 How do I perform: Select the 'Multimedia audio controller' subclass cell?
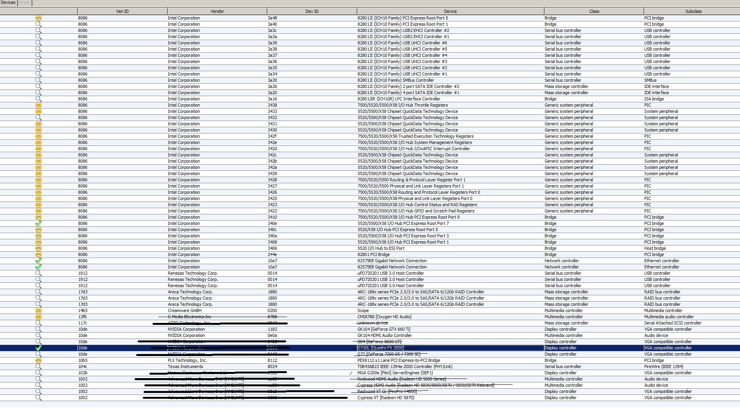692,317
